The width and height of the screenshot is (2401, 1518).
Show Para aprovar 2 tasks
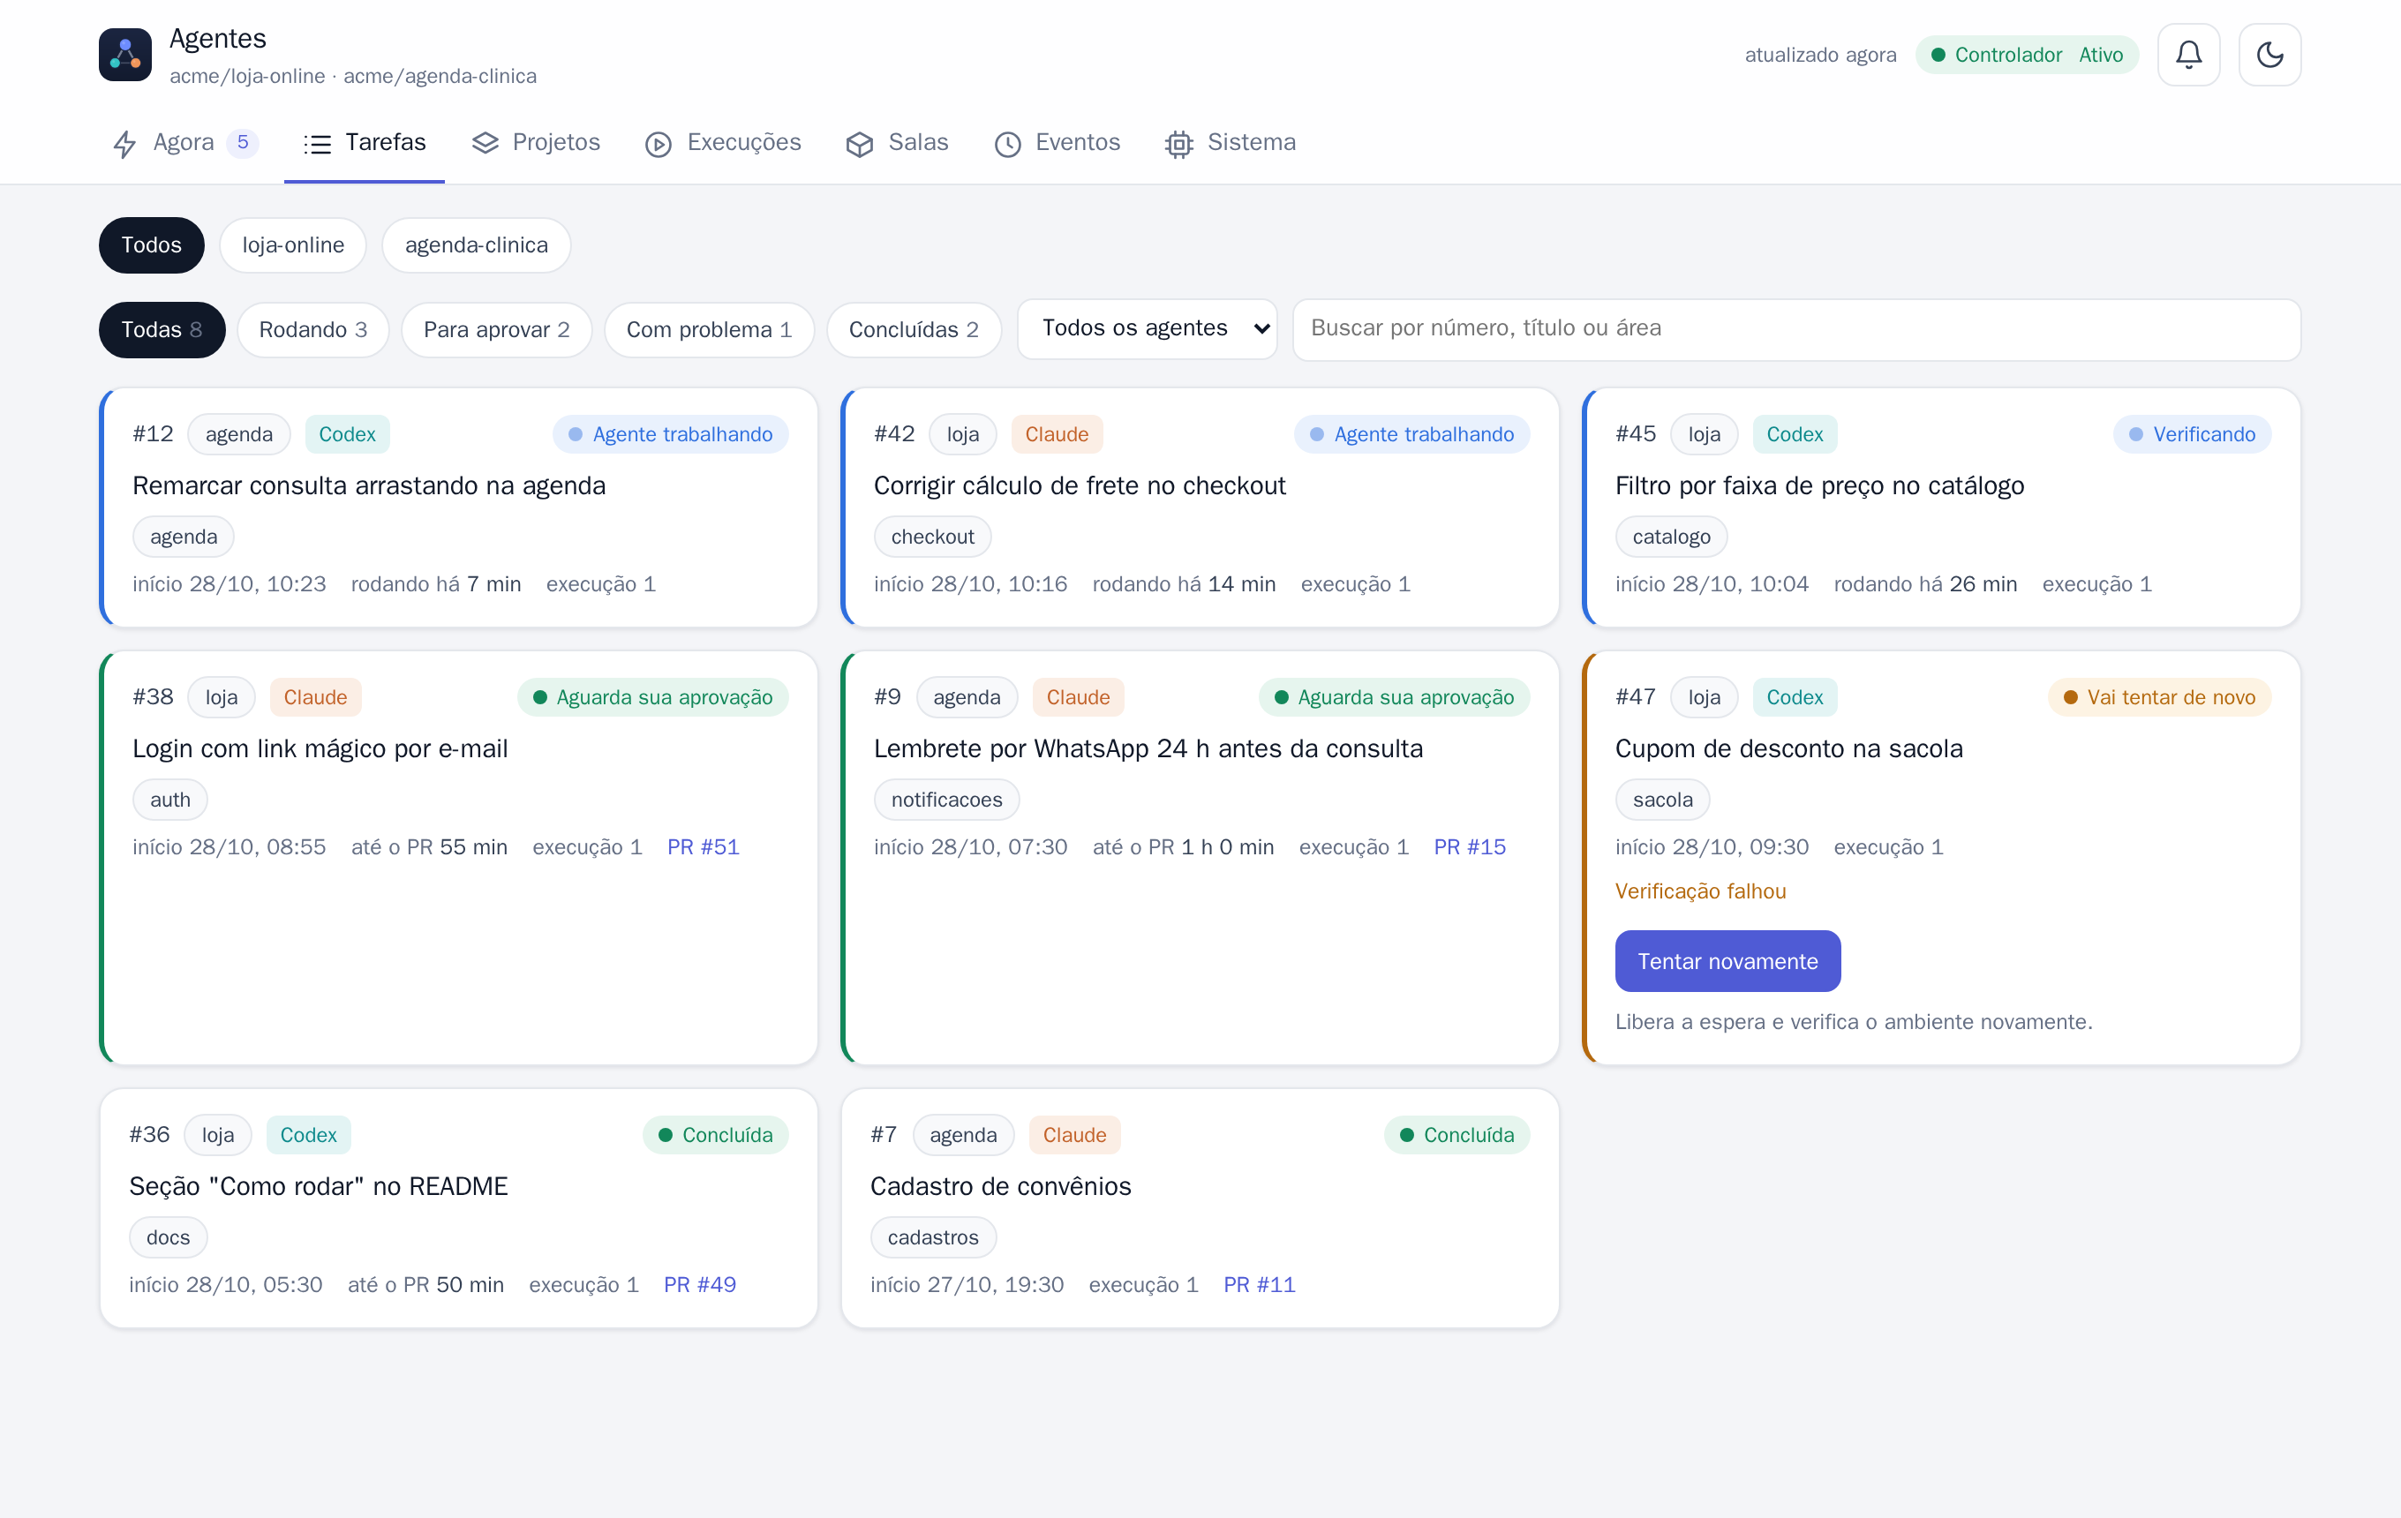pyautogui.click(x=497, y=330)
